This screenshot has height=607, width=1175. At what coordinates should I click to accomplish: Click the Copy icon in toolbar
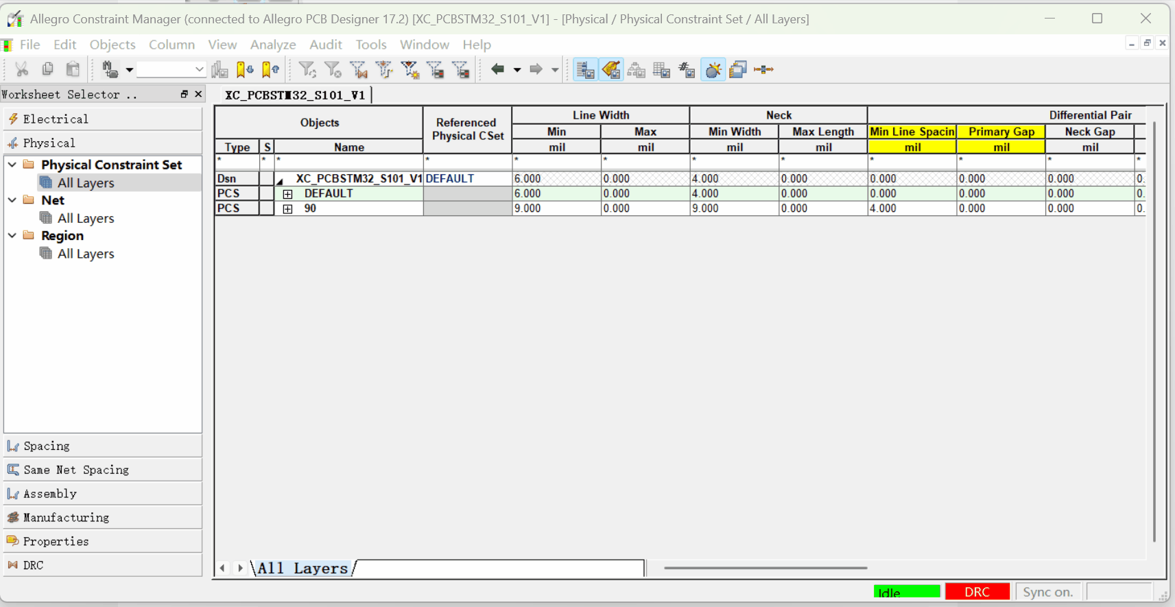[x=47, y=69]
